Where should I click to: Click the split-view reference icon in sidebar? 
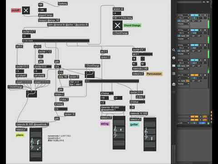[173, 66]
